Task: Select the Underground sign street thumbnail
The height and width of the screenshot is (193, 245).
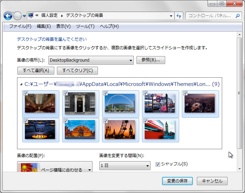Action: point(160,103)
